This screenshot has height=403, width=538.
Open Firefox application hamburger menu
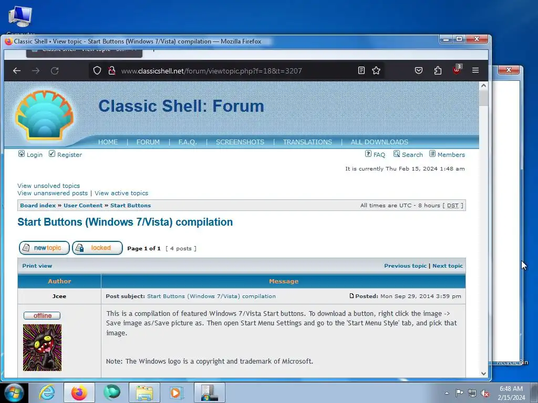tap(475, 70)
